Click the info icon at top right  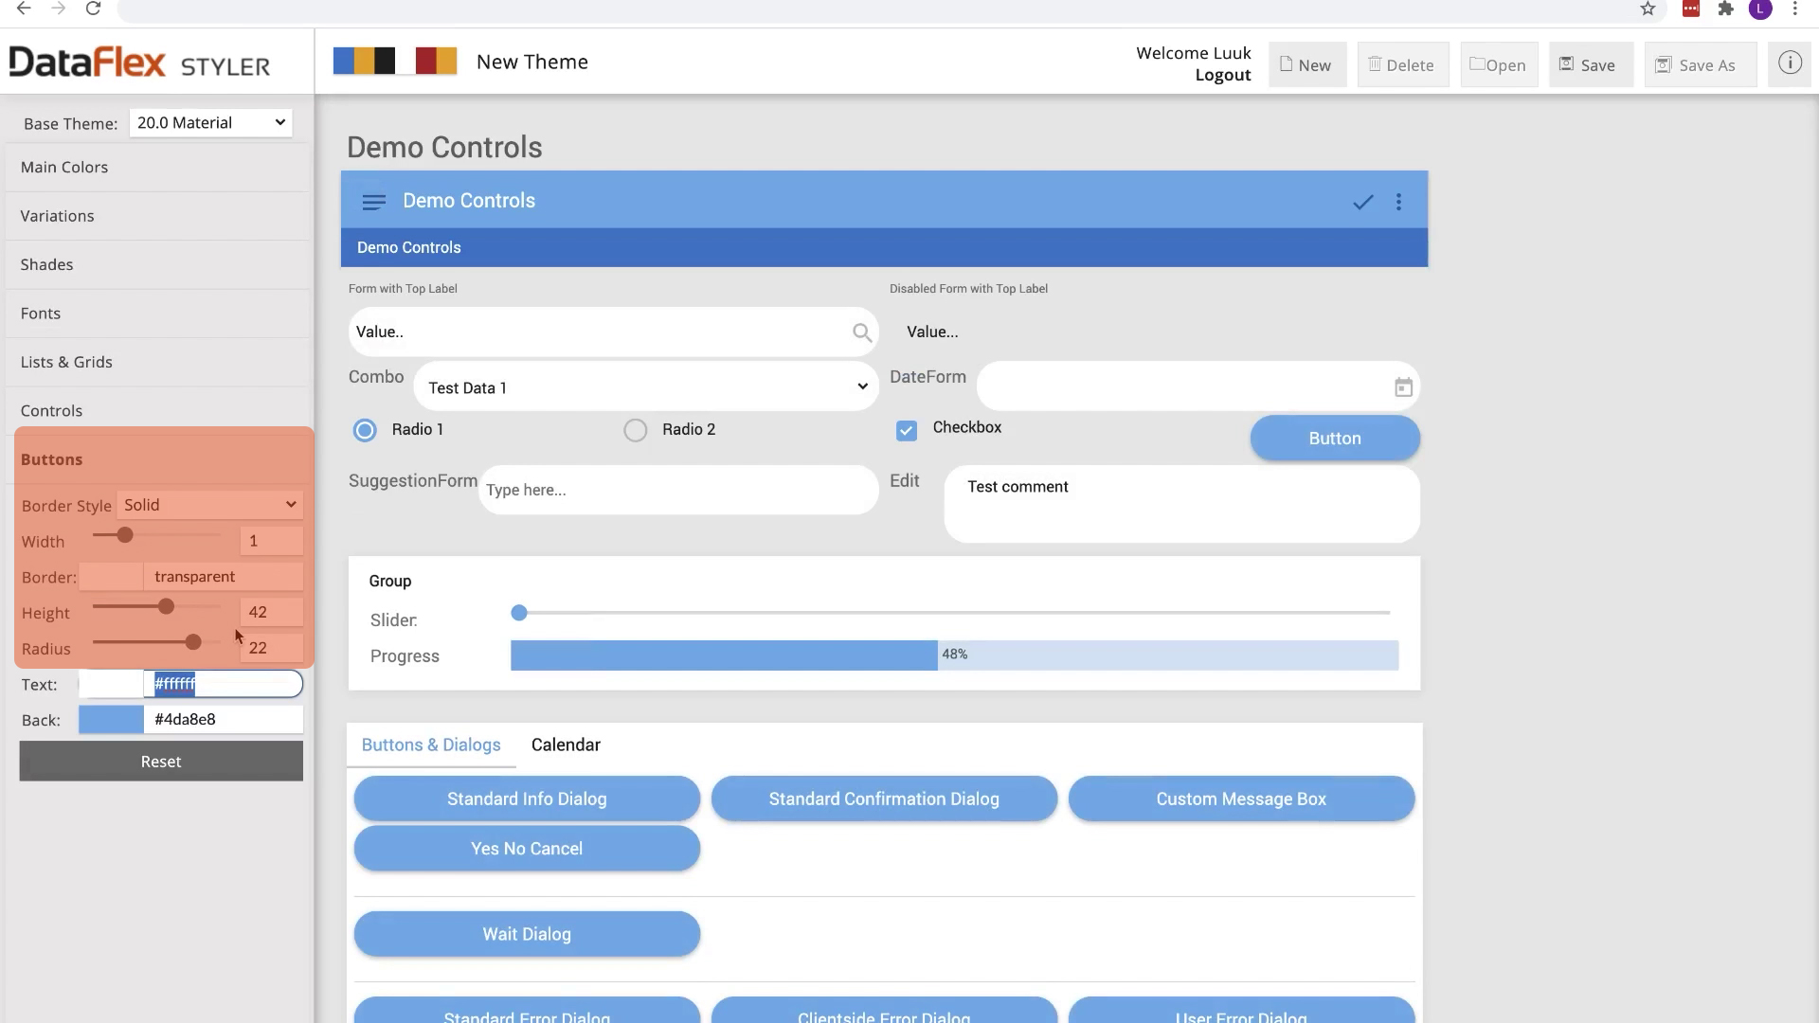pyautogui.click(x=1789, y=63)
